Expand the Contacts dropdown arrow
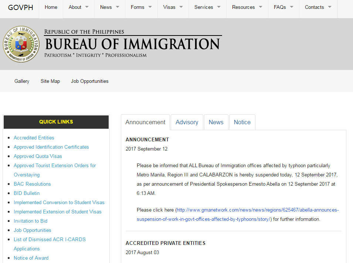This screenshot has height=263, width=353. [x=330, y=7]
